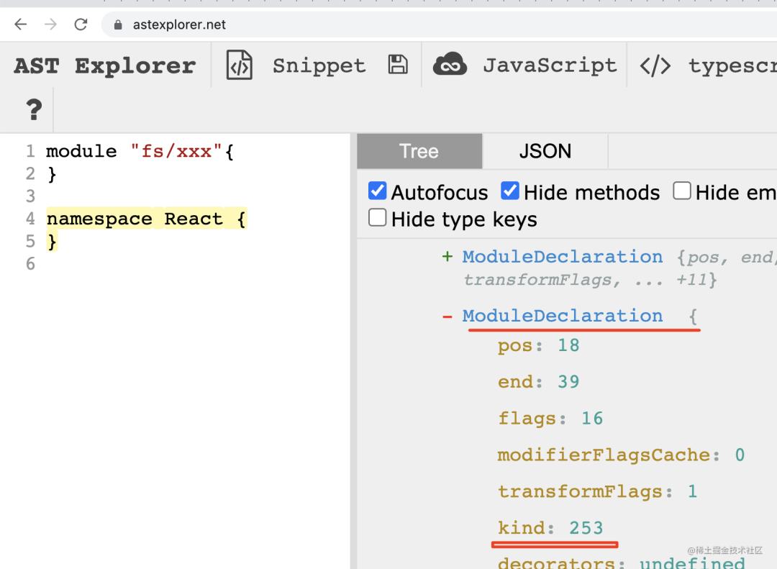Click the "fs/xxx" string in editor
This screenshot has height=569, width=777.
(x=176, y=150)
